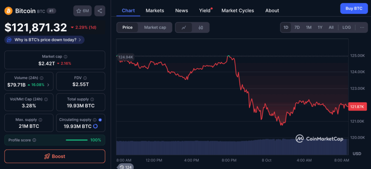371x169 pixels.
Task: Toggle chart to Market cap view
Action: click(155, 27)
